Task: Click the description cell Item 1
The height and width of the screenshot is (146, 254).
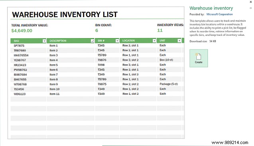Action: pyautogui.click(x=53, y=46)
